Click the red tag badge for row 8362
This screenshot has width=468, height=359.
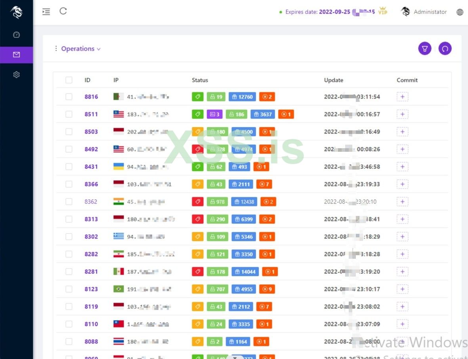pyautogui.click(x=198, y=202)
